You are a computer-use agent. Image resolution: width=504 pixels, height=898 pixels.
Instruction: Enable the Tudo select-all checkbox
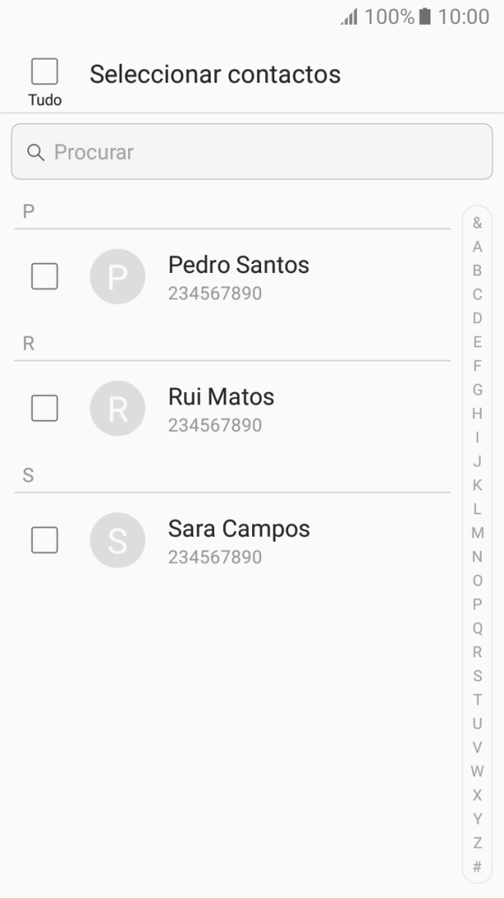(44, 72)
